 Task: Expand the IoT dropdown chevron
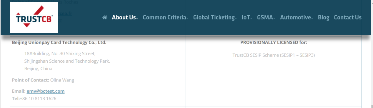pyautogui.click(x=251, y=18)
